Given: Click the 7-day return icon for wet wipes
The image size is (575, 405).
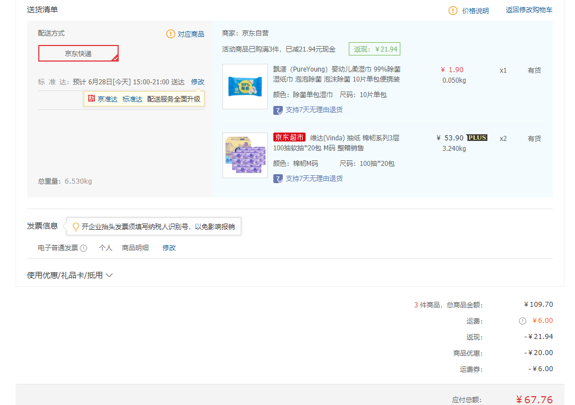Looking at the screenshot, I should tap(278, 110).
